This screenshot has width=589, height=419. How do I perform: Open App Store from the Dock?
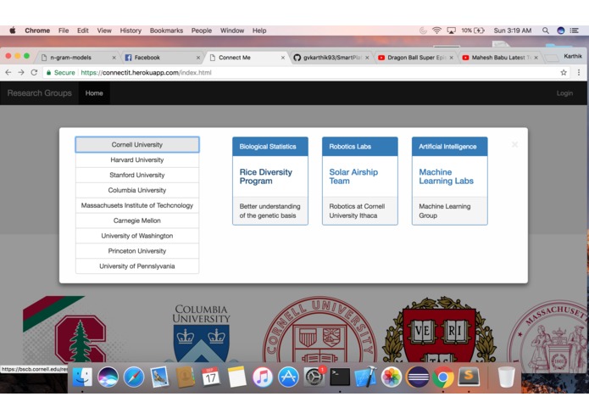[x=288, y=377]
